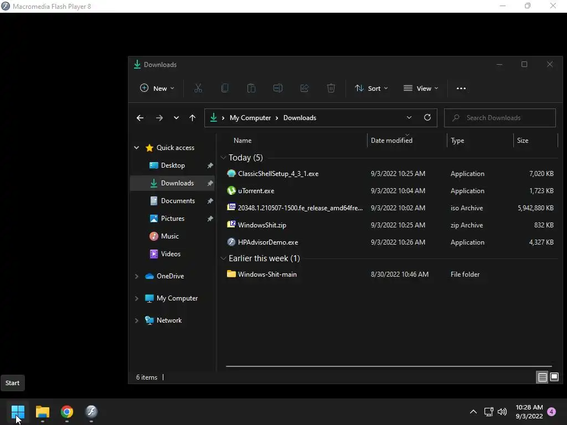Select Desktop in Quick access

pyautogui.click(x=173, y=165)
